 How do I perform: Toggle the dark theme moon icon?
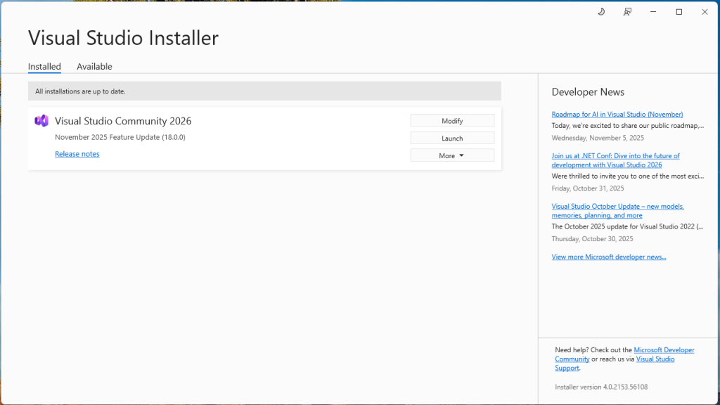(x=601, y=12)
